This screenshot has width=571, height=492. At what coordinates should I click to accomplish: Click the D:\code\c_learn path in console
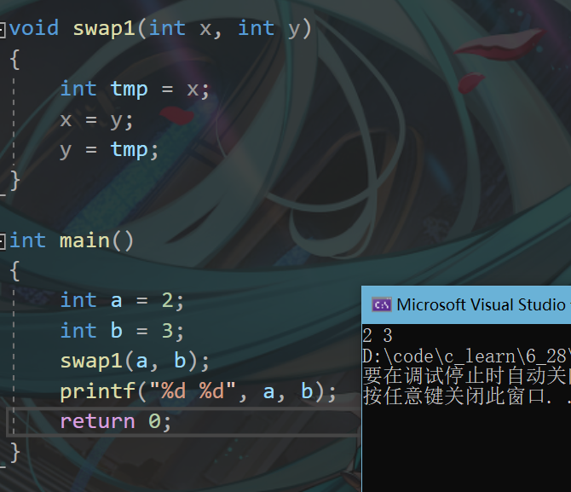466,356
